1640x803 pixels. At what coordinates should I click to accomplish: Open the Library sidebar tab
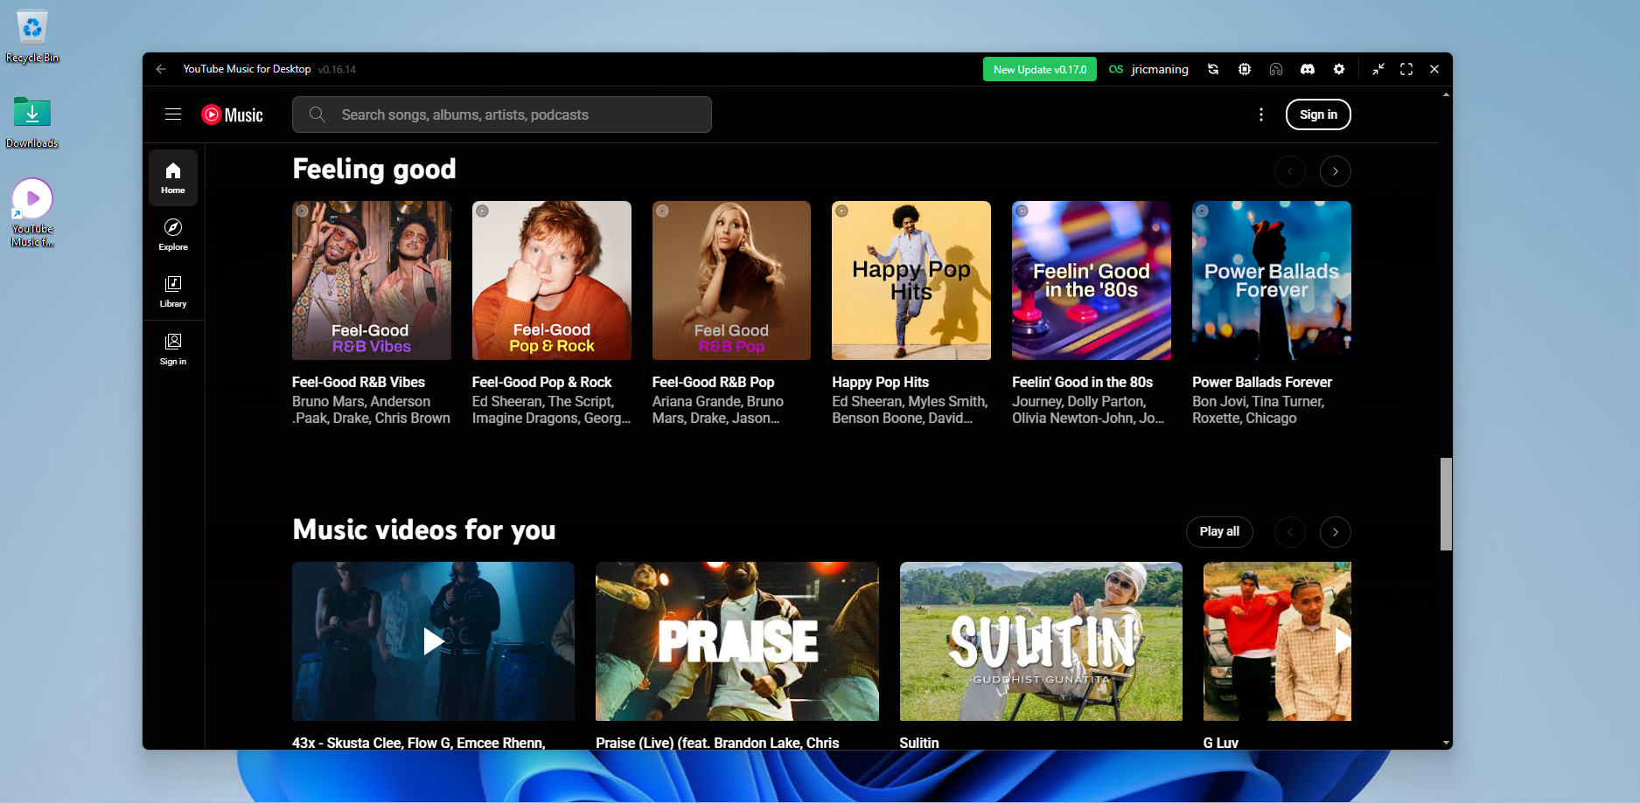(x=173, y=291)
